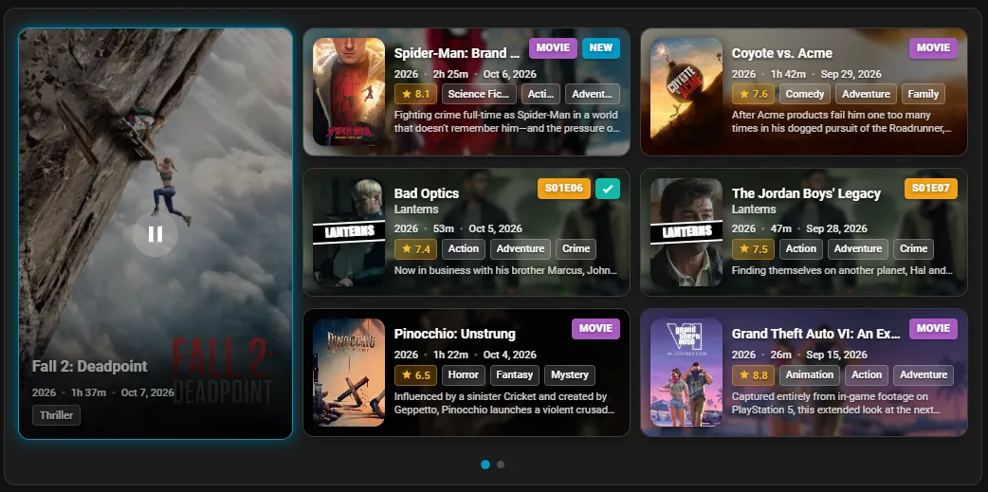988x492 pixels.
Task: Select the Crime tag on Jordan Boys' Legacy
Action: [x=914, y=248]
